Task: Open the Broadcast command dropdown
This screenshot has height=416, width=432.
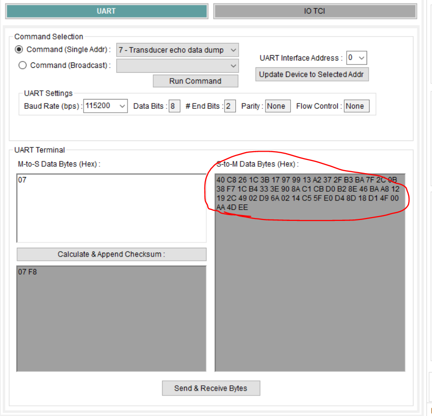Action: coord(177,66)
